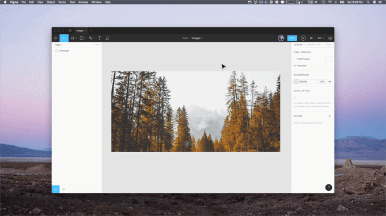Select the Rectangle shape tool
Viewport: 386px width, 216px height.
82,38
